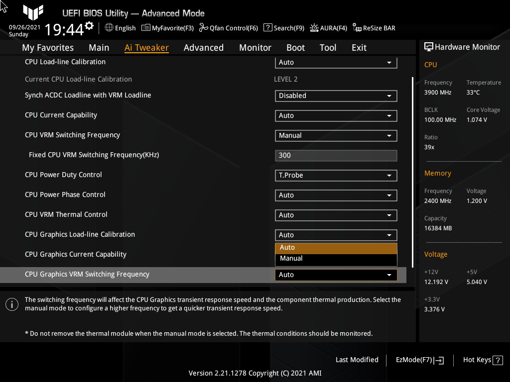Open MyFavorite settings
Screen dimensions: 510x382
(x=167, y=28)
